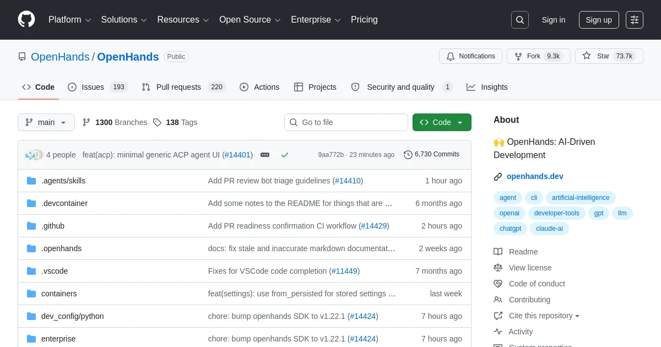This screenshot has width=661, height=347.
Task: Click the green checkmark status icon
Action: [x=285, y=155]
